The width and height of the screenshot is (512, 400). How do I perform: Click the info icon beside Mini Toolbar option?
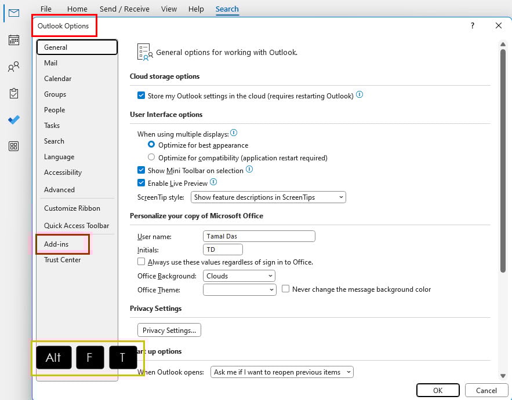pos(249,169)
